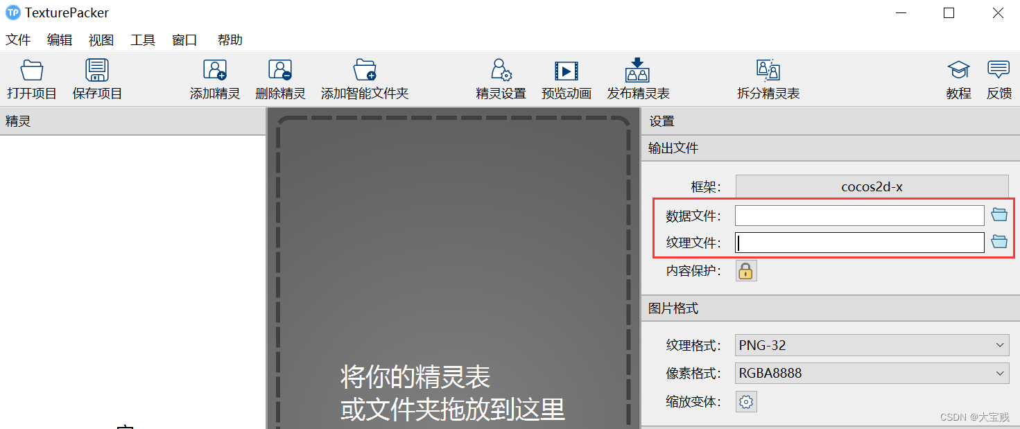Open the Feedback (反馈) icon
The height and width of the screenshot is (429, 1020).
(x=999, y=71)
